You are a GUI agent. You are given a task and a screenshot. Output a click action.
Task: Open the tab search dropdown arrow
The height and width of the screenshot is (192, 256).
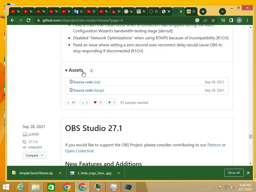(x=222, y=11)
